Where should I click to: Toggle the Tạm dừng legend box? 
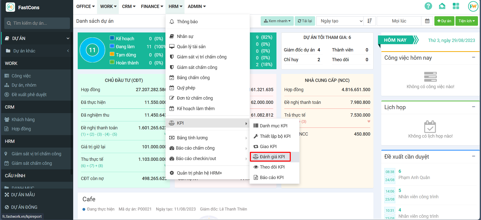click(112, 54)
